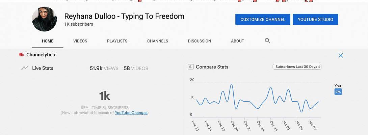
Task: Select the Discussion tab
Action: click(200, 41)
